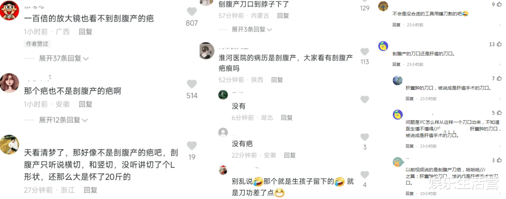Like the 淮河医院 comment with 113 likes

365,52
